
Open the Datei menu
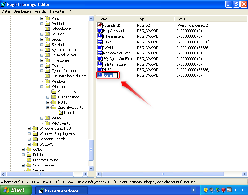point(6,11)
